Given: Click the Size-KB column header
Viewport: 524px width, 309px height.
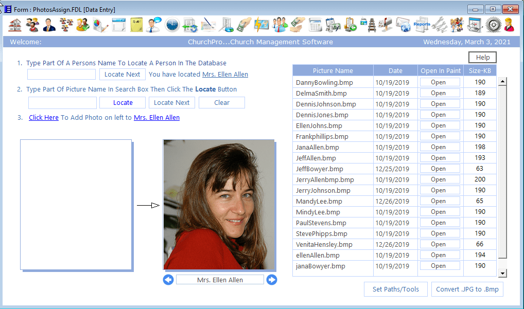Looking at the screenshot, I should tap(480, 70).
